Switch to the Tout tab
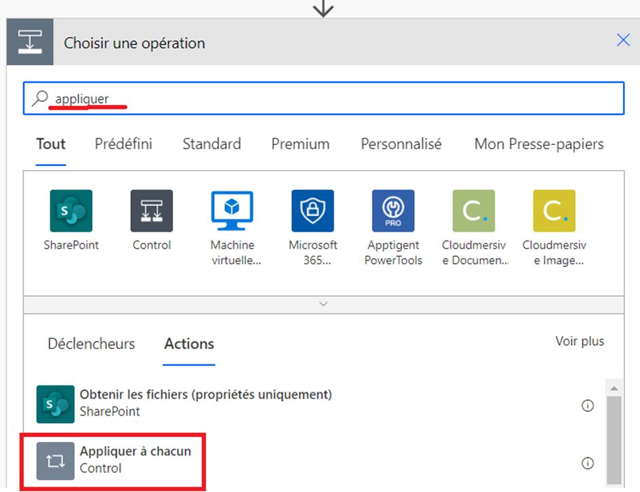Screen dimensions: 640x492 tap(51, 144)
